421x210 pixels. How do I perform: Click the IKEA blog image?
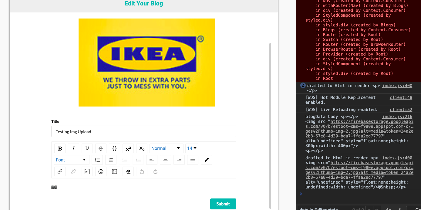(x=147, y=63)
